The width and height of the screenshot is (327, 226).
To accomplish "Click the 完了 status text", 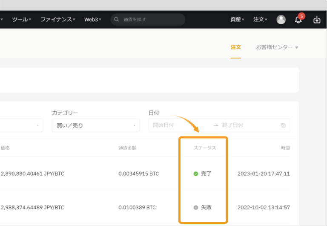I will pyautogui.click(x=206, y=174).
